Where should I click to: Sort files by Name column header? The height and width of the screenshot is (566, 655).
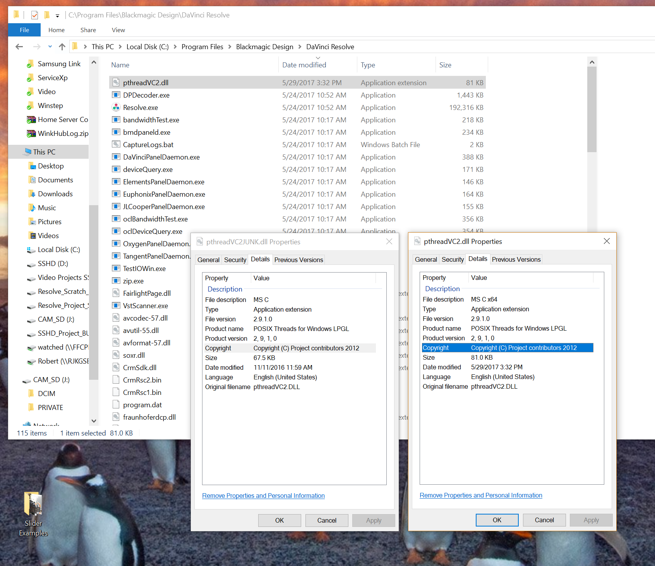(x=194, y=65)
